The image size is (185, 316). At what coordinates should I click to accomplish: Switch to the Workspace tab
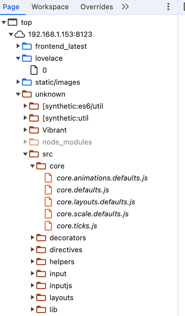(x=50, y=6)
